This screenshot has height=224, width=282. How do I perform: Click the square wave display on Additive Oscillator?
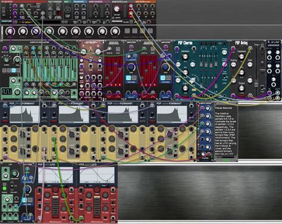point(7,92)
